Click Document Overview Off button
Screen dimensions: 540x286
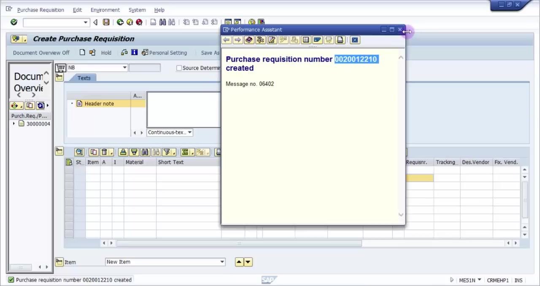pos(41,53)
